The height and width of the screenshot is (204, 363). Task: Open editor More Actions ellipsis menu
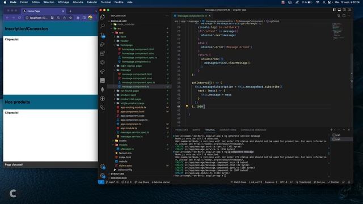tap(349, 16)
